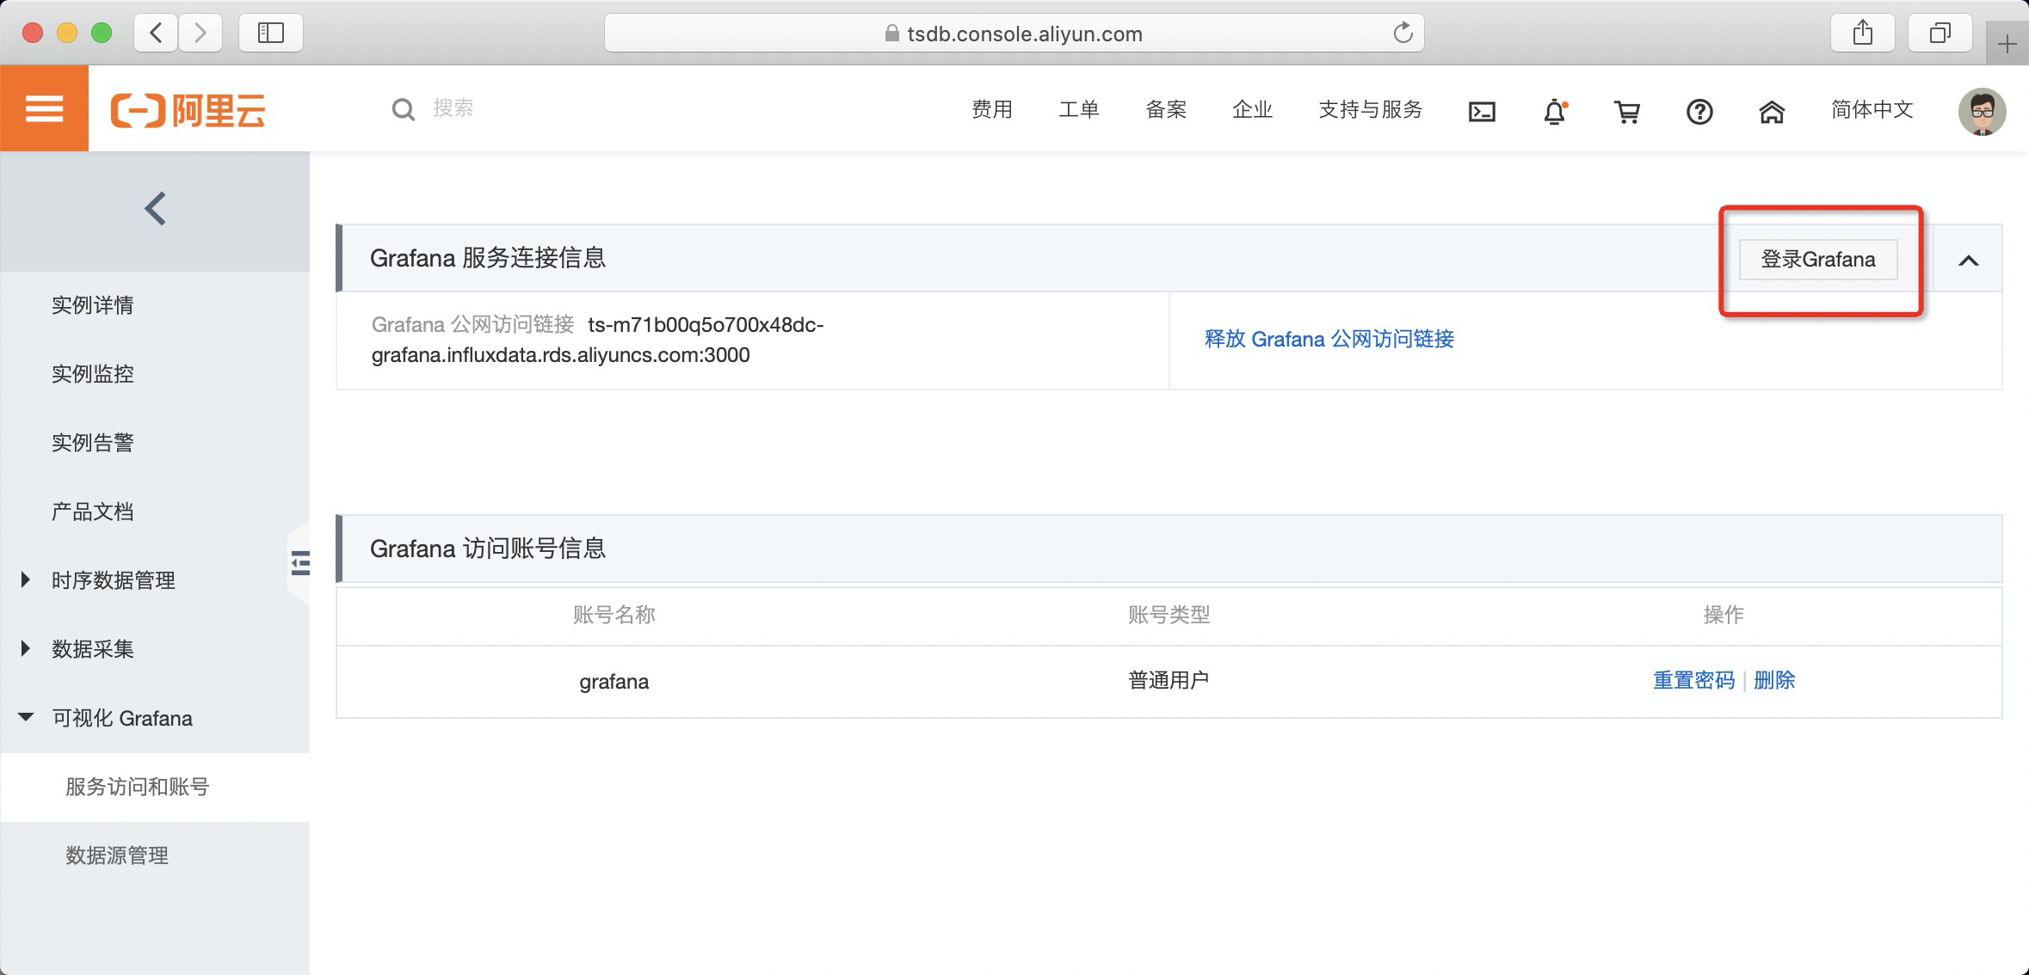2029x975 pixels.
Task: Open the notifications bell
Action: (1555, 111)
